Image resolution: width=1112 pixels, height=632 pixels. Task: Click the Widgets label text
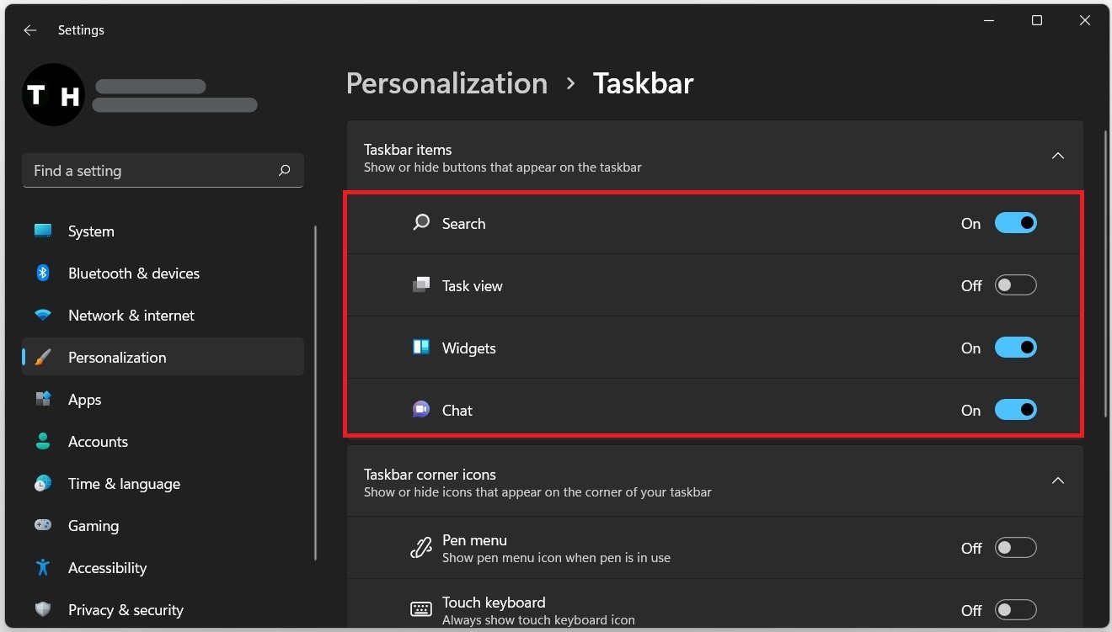click(469, 348)
